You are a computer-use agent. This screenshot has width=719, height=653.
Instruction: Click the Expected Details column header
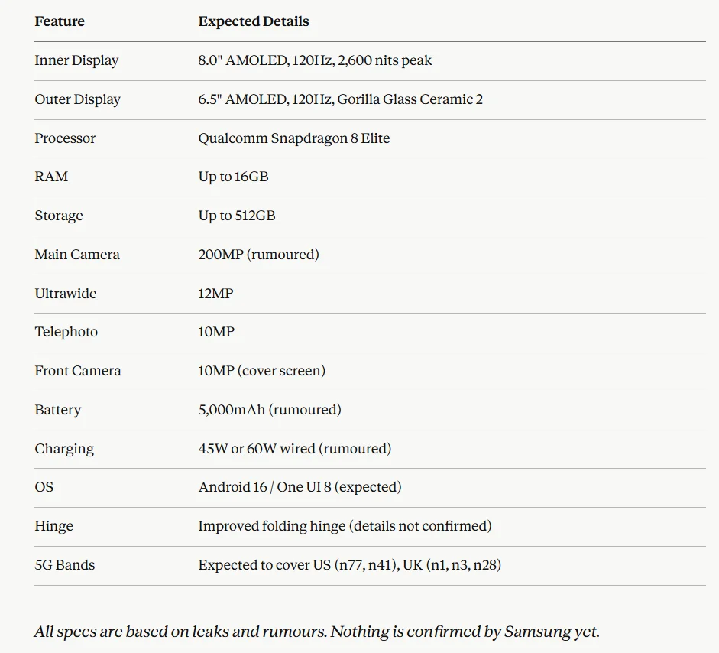(254, 21)
